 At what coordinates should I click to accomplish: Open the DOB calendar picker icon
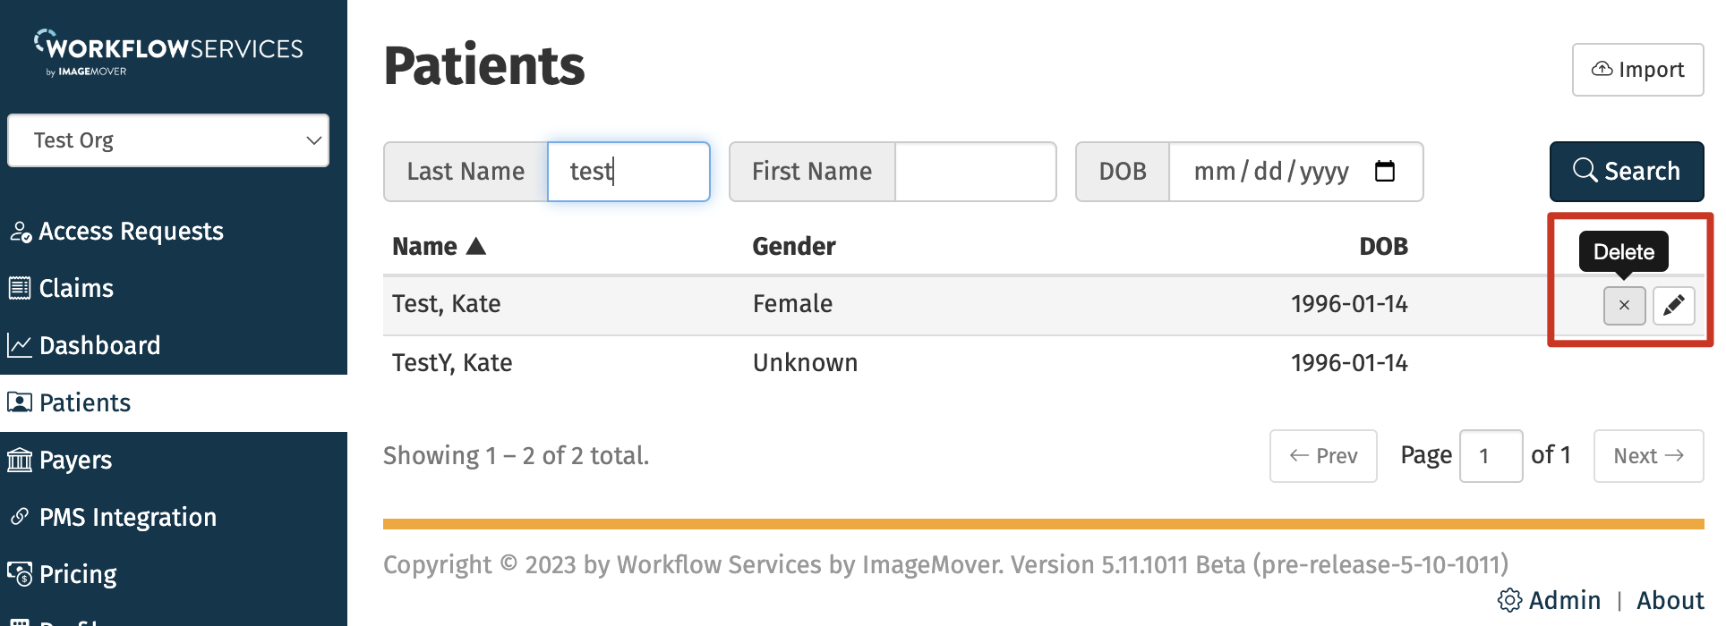1384,171
